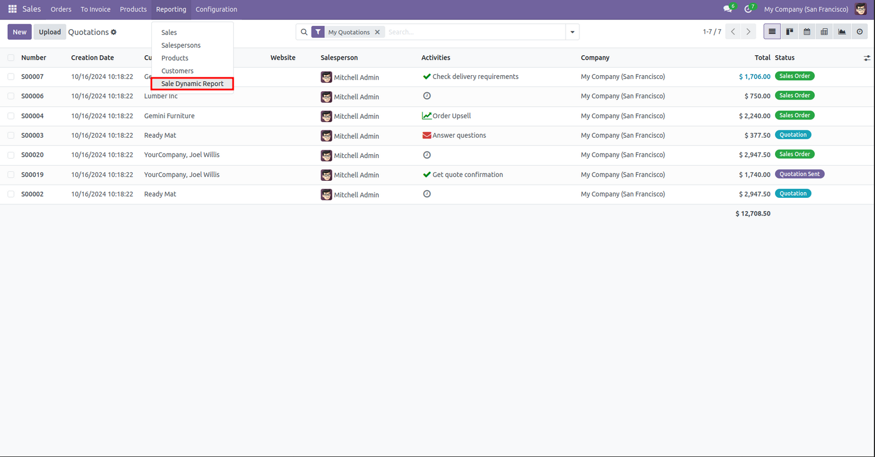Click the check icon for S00007 activity
Image resolution: width=875 pixels, height=457 pixels.
pyautogui.click(x=426, y=77)
